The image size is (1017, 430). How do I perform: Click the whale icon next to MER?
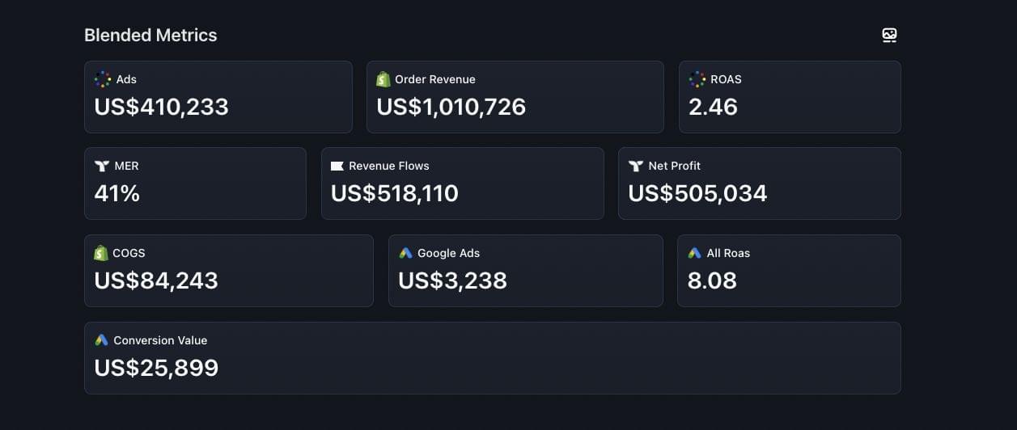point(102,166)
